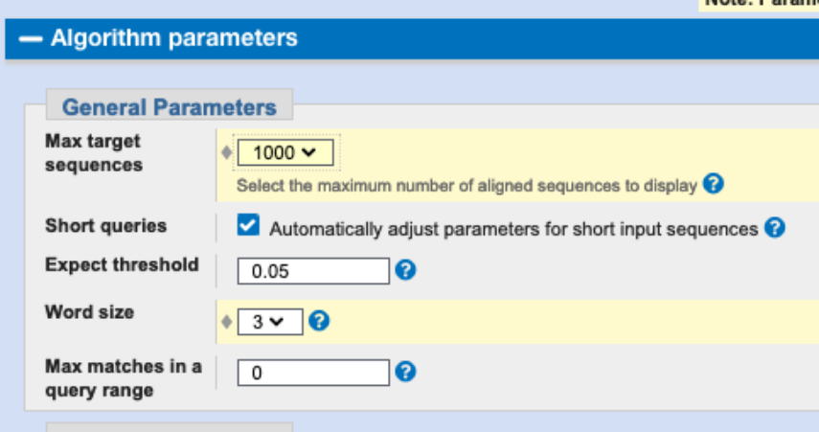Toggle via 'Automatically adjust parameters' label text
819x432 pixels.
pyautogui.click(x=513, y=229)
